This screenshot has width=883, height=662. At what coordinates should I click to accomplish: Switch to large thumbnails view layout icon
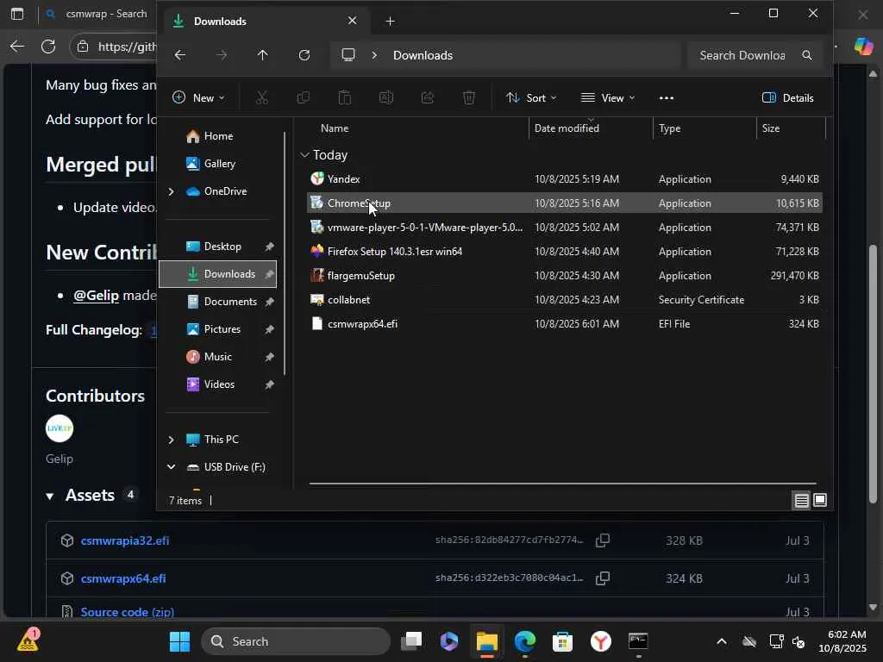820,501
